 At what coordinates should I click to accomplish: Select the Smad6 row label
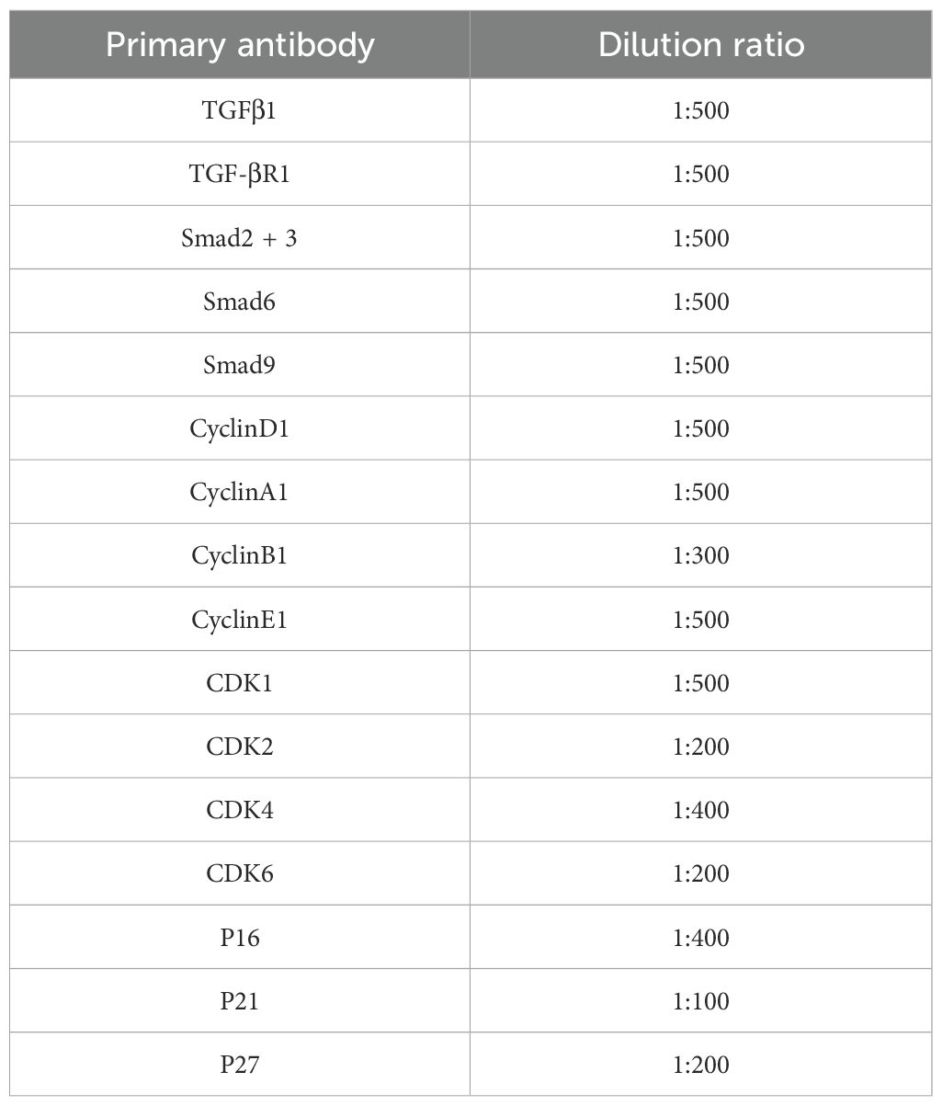(x=240, y=302)
